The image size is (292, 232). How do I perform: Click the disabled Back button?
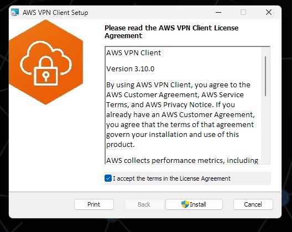(x=144, y=204)
